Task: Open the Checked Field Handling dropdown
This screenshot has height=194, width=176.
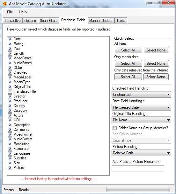Action: tap(141, 95)
